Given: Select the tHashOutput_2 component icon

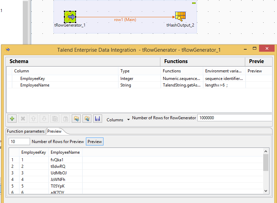Looking at the screenshot, I should 180,17.
